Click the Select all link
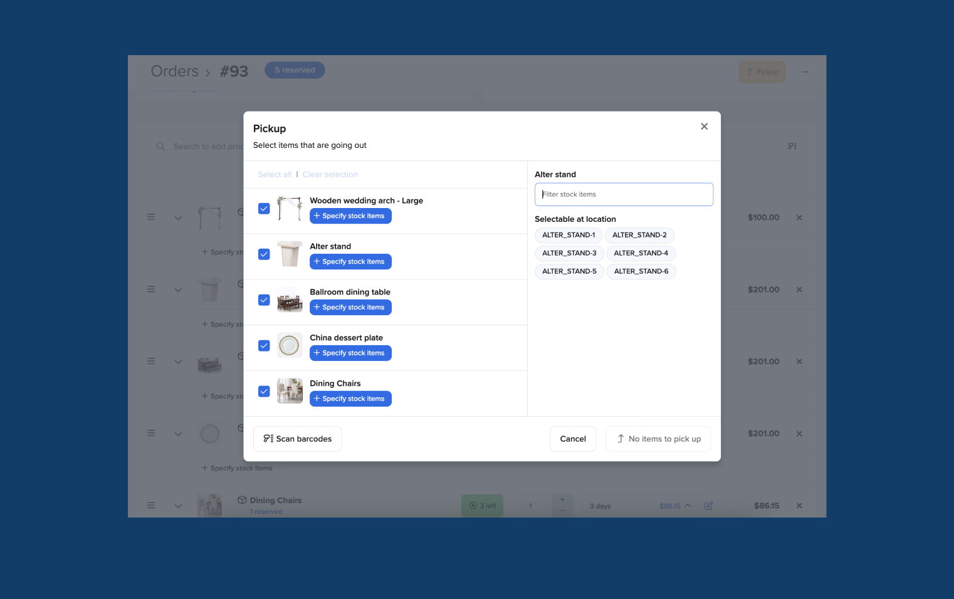The width and height of the screenshot is (954, 599). [275, 174]
